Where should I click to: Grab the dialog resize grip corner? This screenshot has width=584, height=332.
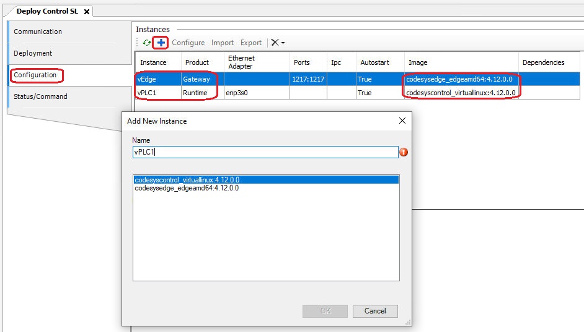pyautogui.click(x=408, y=322)
